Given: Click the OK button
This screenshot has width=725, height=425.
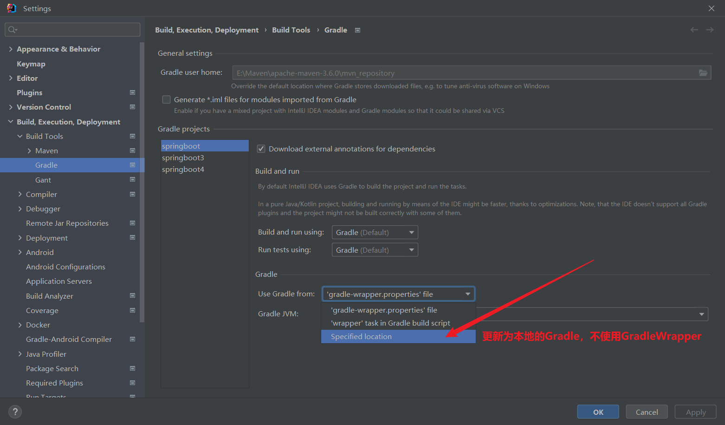Looking at the screenshot, I should pos(598,412).
